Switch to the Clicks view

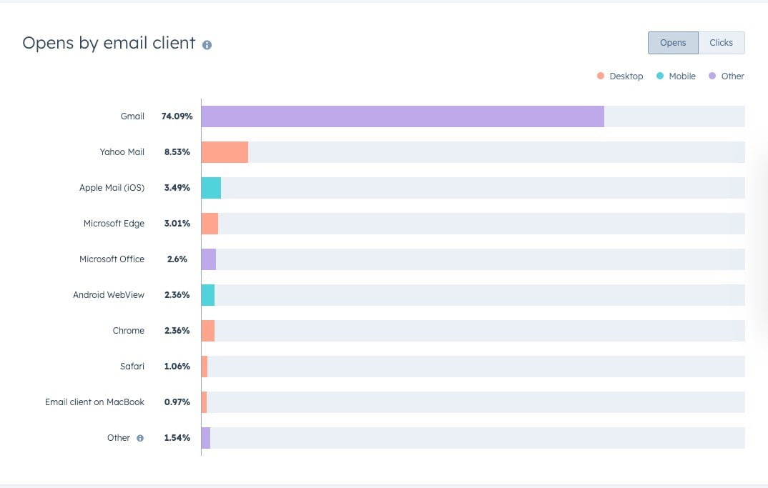pos(722,43)
